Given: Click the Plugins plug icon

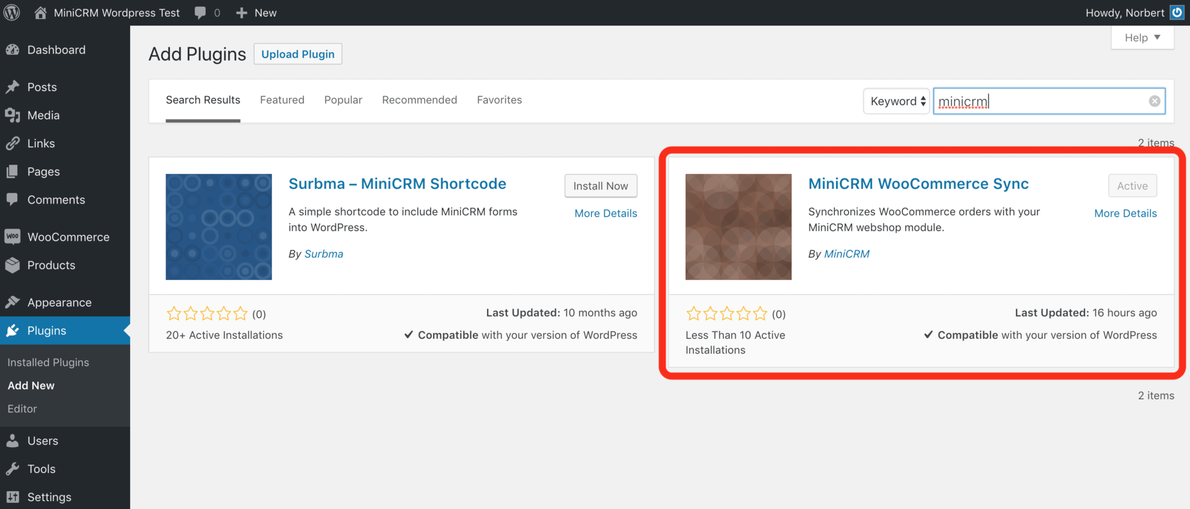Looking at the screenshot, I should click(12, 331).
